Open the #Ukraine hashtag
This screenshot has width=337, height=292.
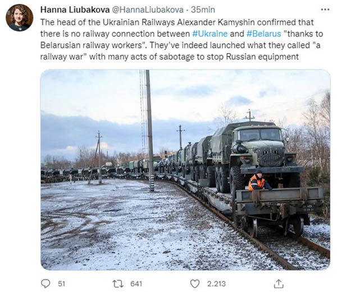pyautogui.click(x=210, y=34)
